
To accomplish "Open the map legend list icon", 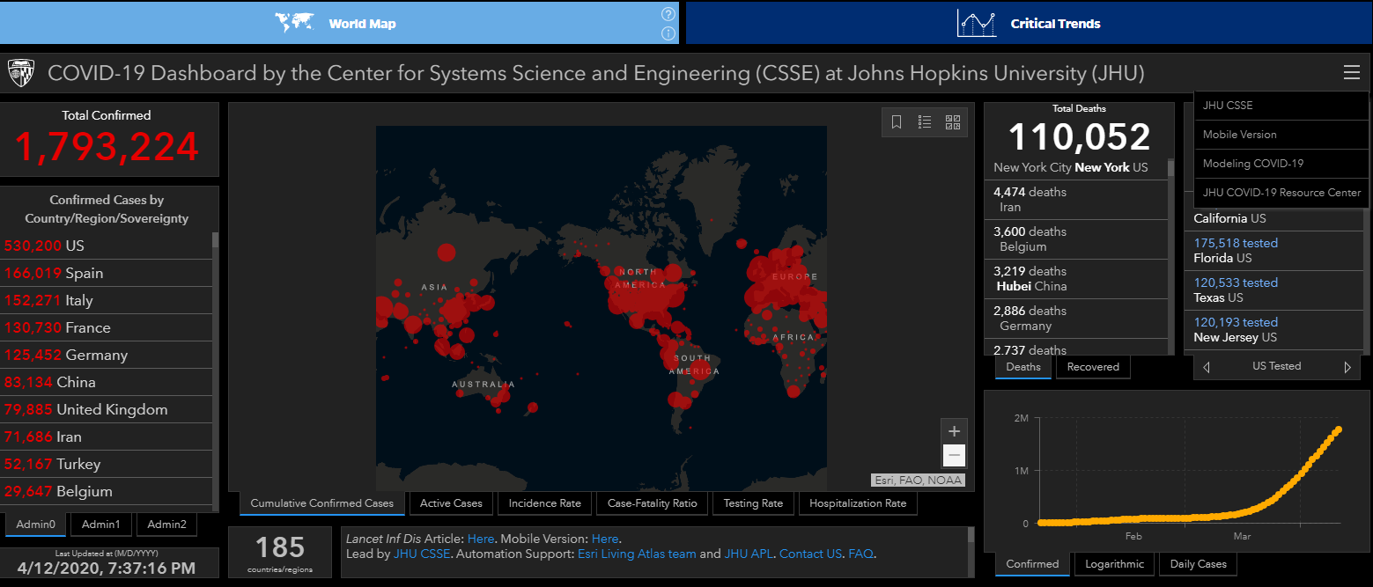I will 925,122.
